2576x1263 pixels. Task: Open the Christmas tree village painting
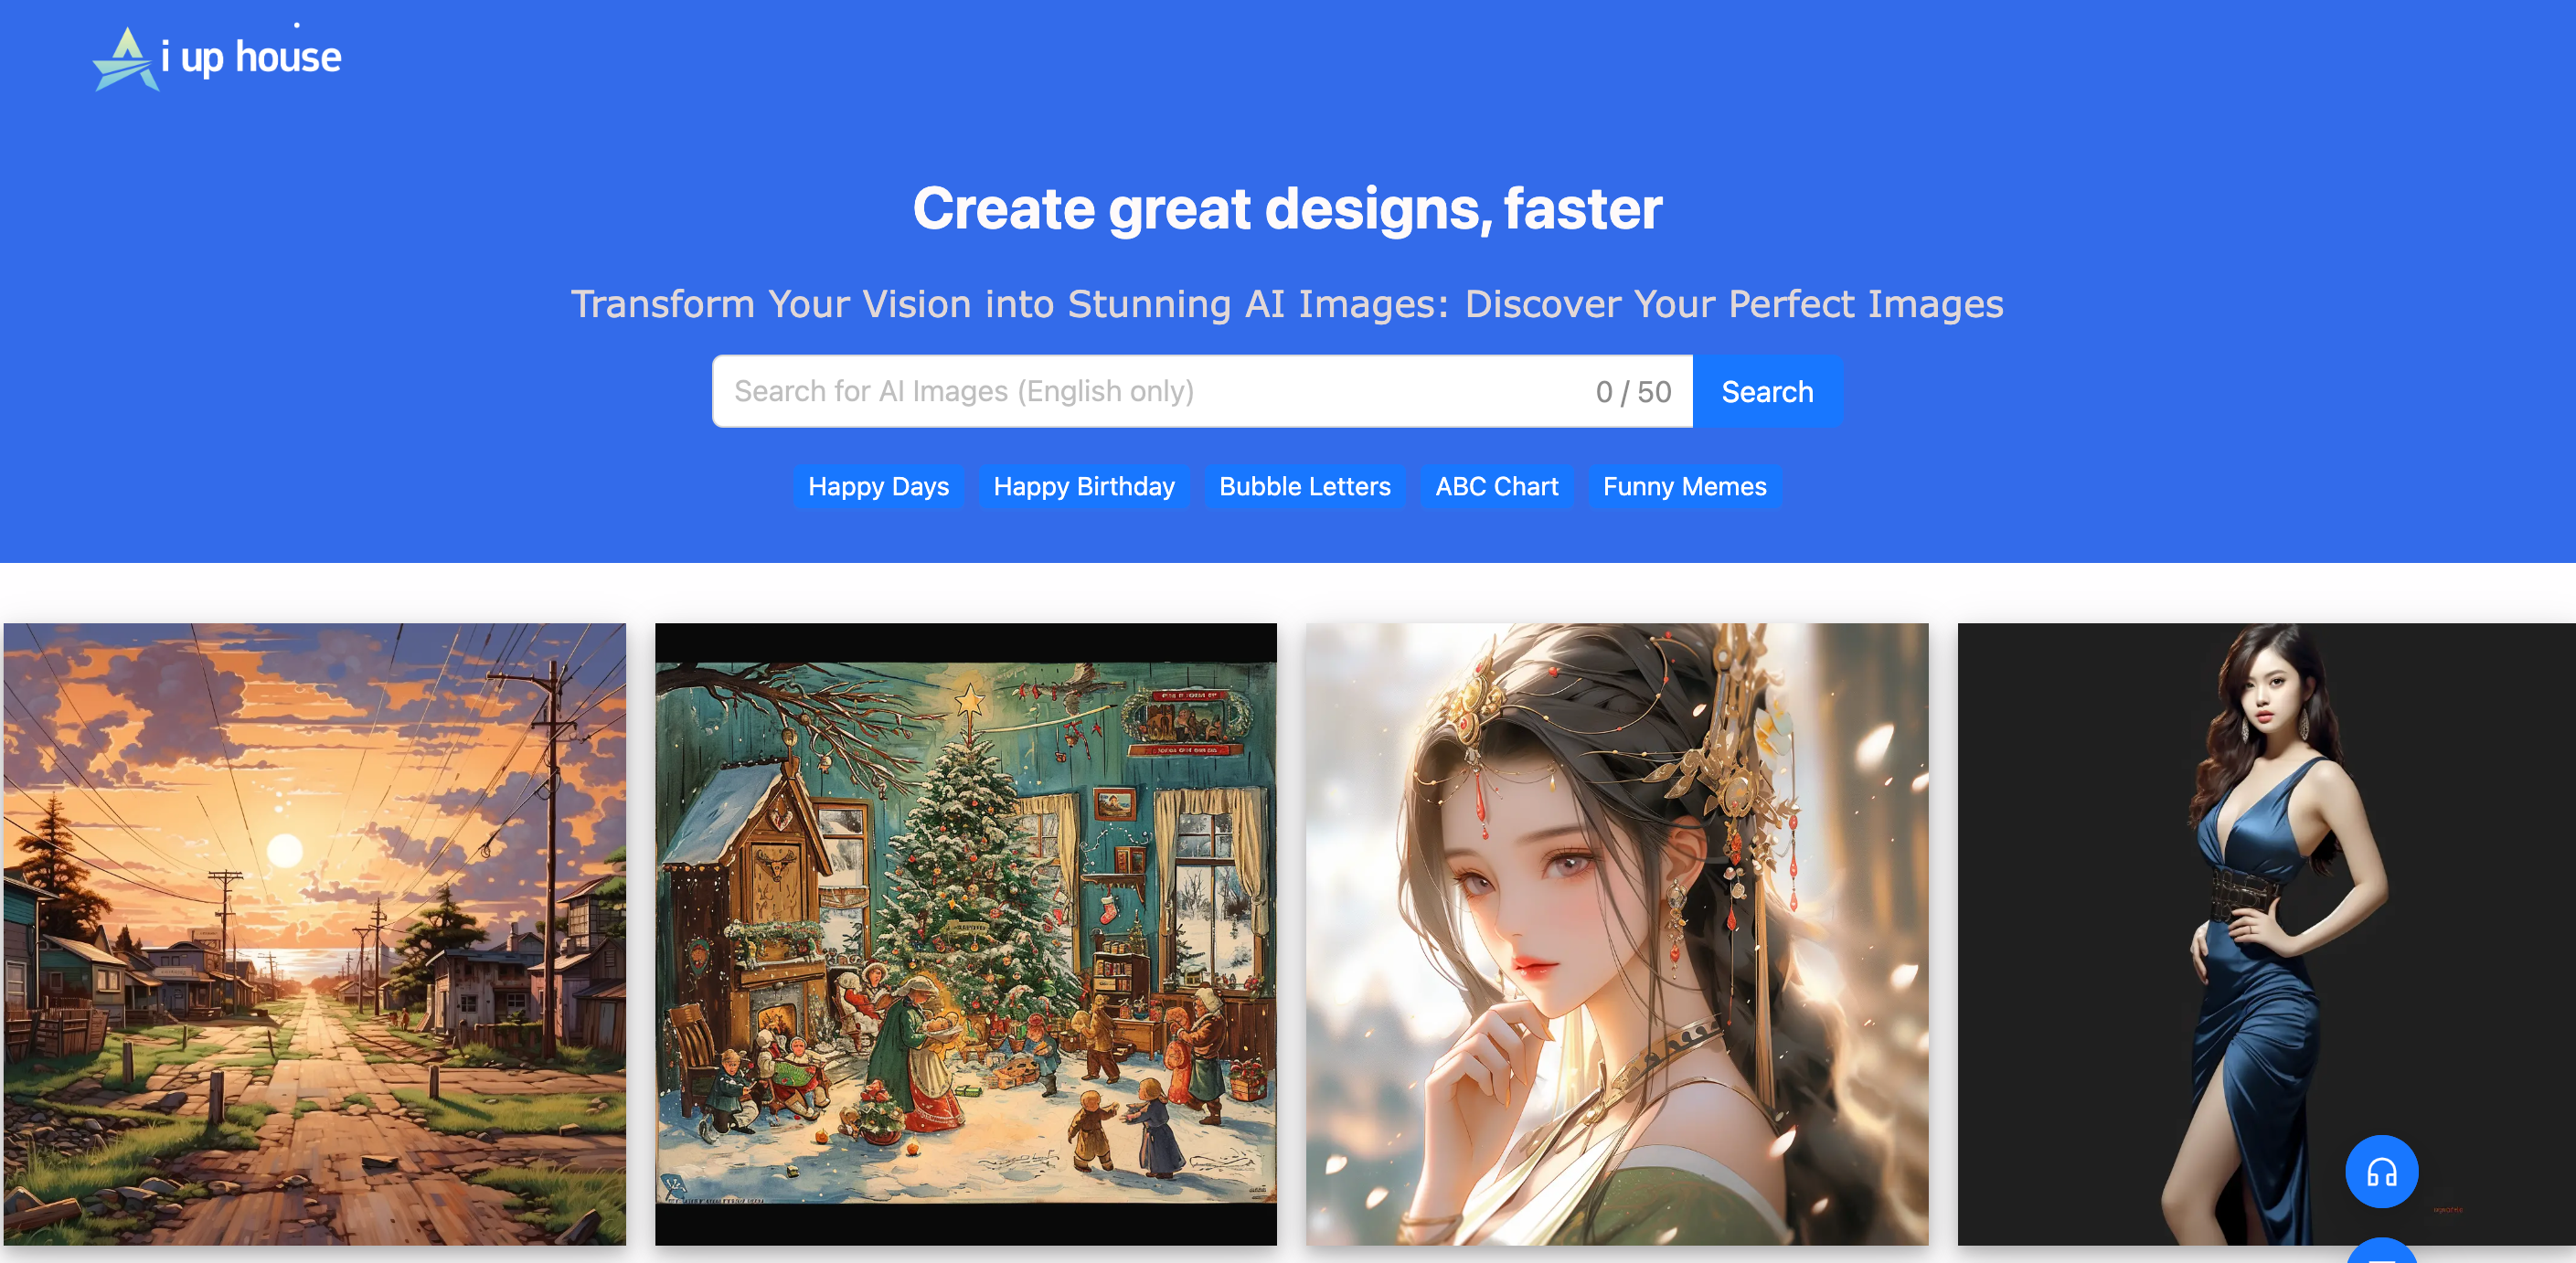[x=965, y=934]
